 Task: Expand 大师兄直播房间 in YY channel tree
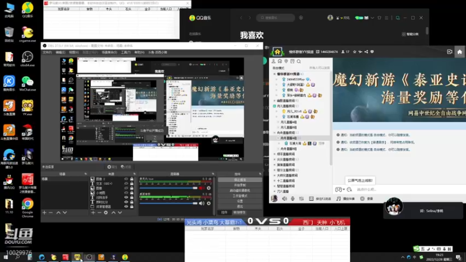[274, 175]
